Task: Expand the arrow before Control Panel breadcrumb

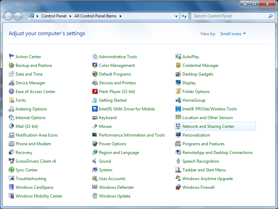Action: [x=38, y=16]
